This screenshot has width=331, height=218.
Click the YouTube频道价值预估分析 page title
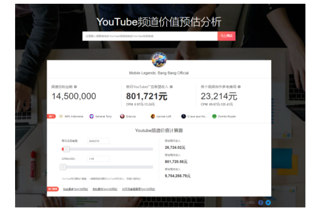pyautogui.click(x=159, y=22)
